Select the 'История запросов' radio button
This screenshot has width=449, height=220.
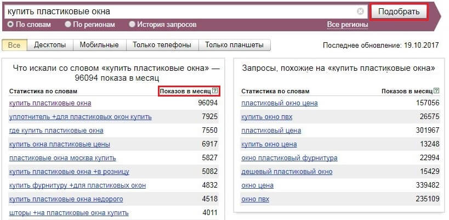click(x=132, y=24)
